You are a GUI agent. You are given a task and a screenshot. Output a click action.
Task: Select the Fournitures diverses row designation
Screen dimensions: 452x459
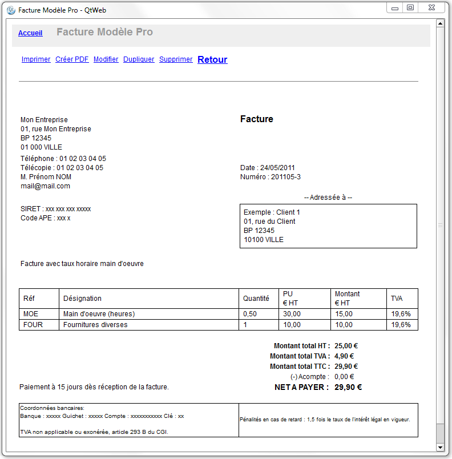[x=95, y=325]
